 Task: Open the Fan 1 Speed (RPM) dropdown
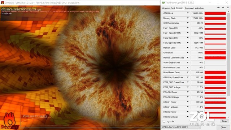[x=188, y=33]
